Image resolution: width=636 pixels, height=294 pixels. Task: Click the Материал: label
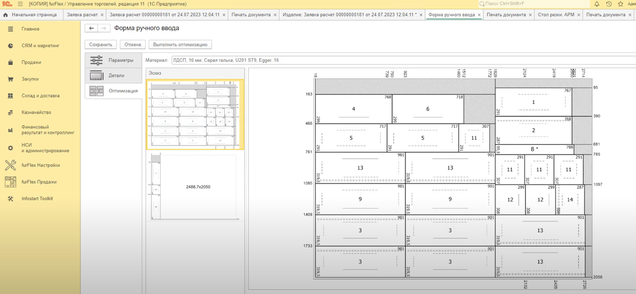(x=157, y=61)
